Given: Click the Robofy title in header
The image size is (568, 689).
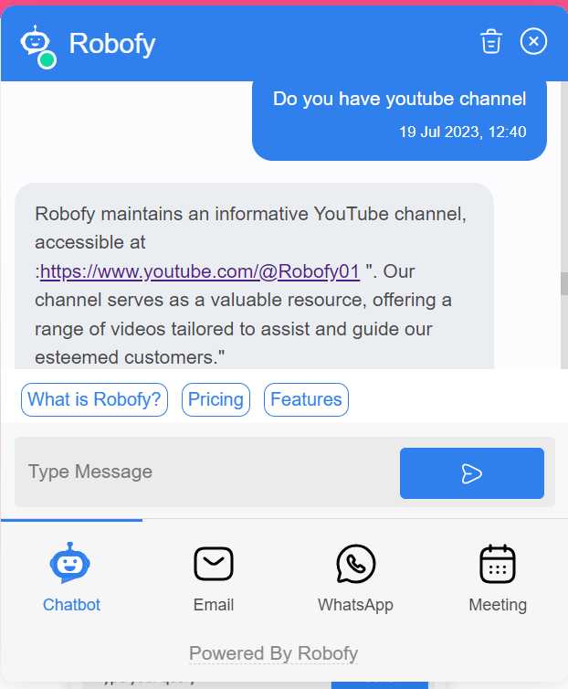Looking at the screenshot, I should [x=112, y=44].
